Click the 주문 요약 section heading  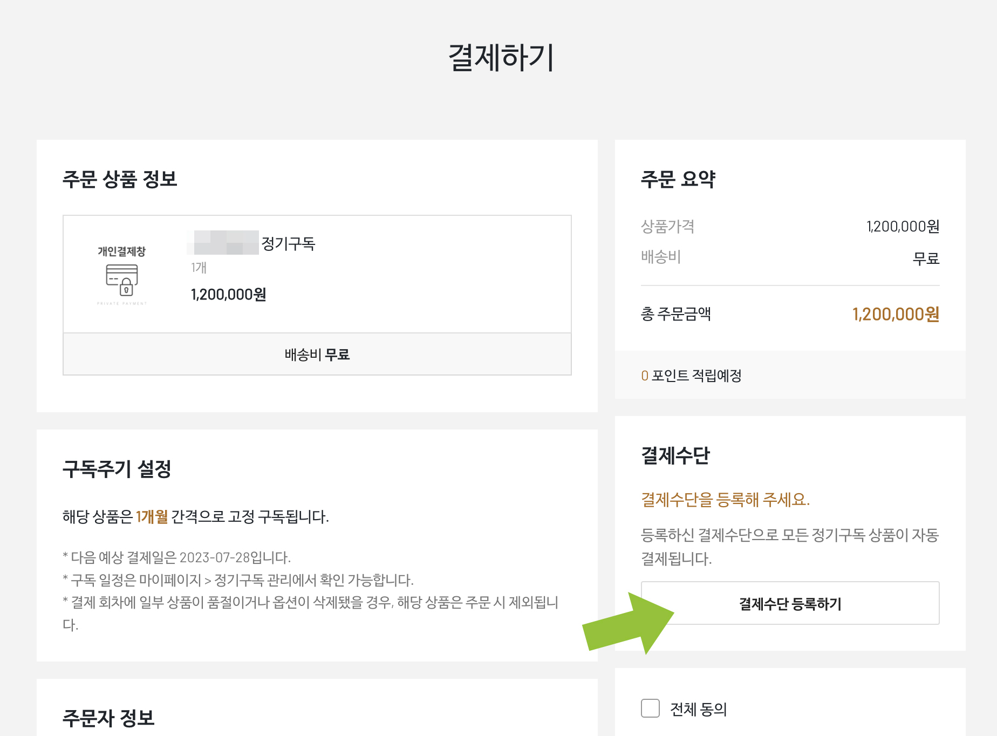tap(678, 179)
